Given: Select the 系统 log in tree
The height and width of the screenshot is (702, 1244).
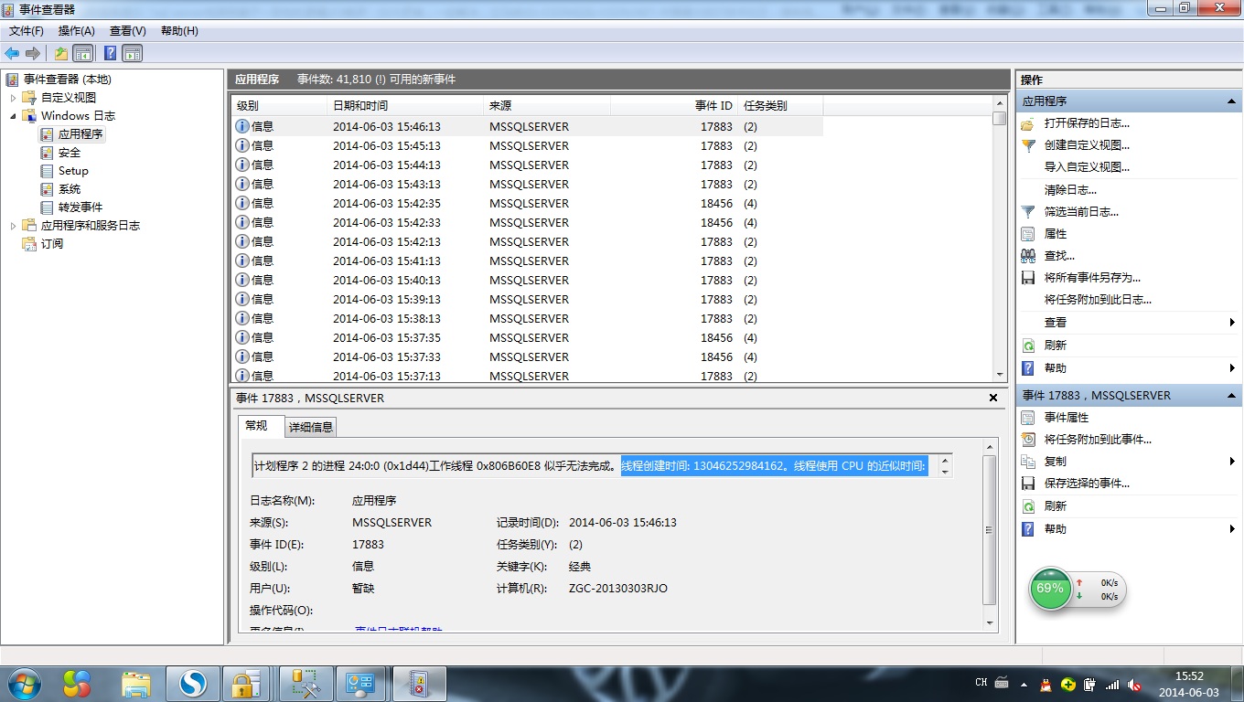Looking at the screenshot, I should tap(70, 189).
